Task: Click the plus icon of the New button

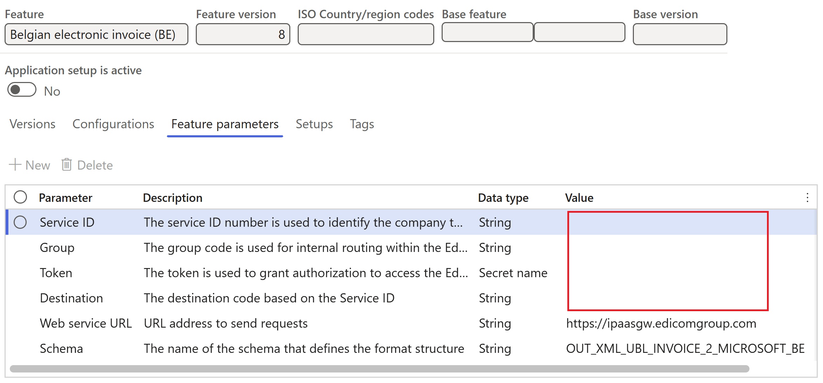Action: pos(15,164)
